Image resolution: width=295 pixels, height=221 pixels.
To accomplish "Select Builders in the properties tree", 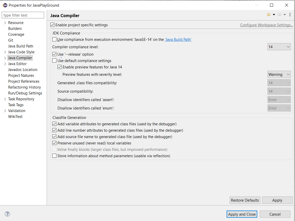I will tap(15, 28).
